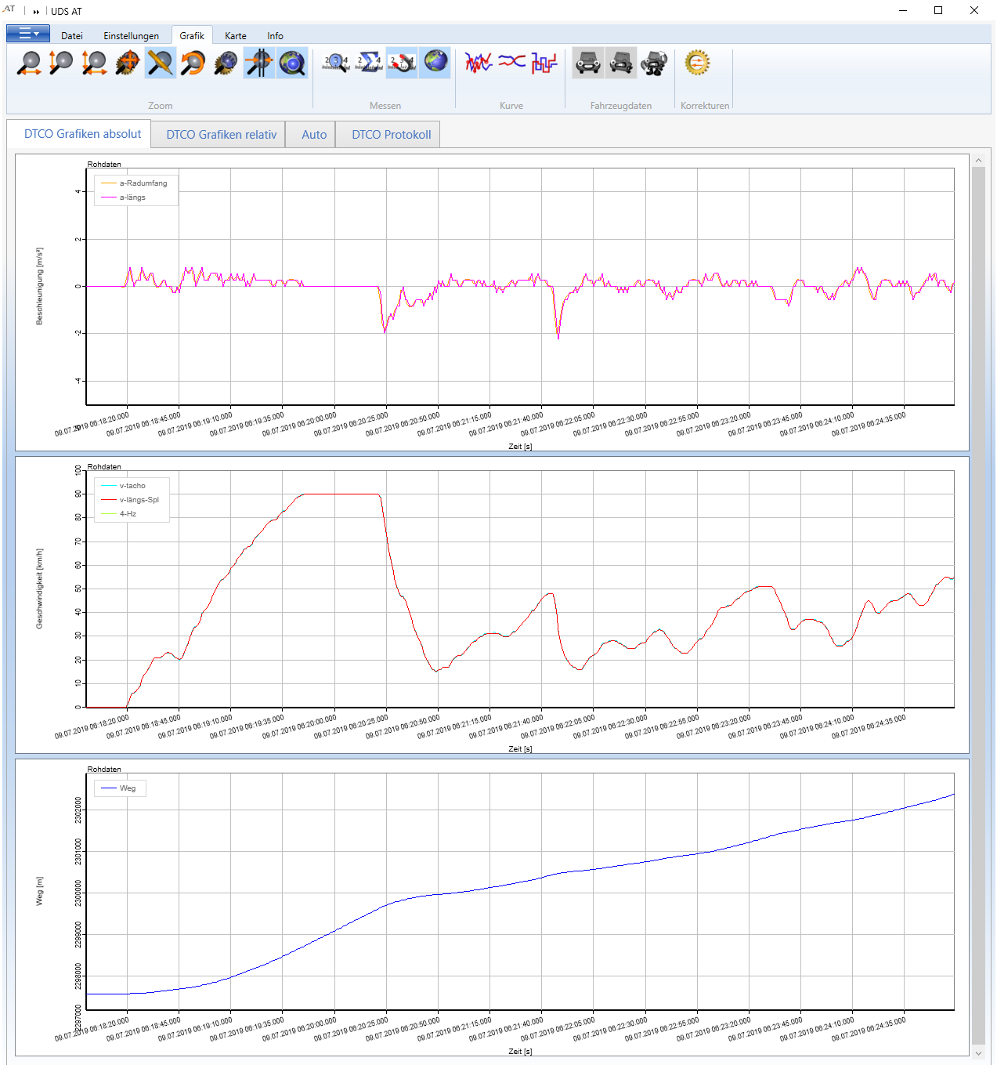
Task: Select the Auto tab
Action: (x=313, y=135)
